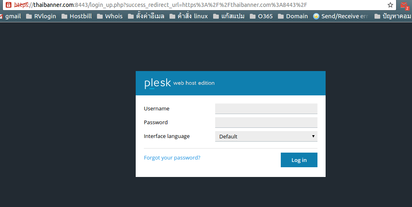Open the ตั้งค่าอีเมล bookmark folder
This screenshot has width=412, height=207.
[146, 16]
